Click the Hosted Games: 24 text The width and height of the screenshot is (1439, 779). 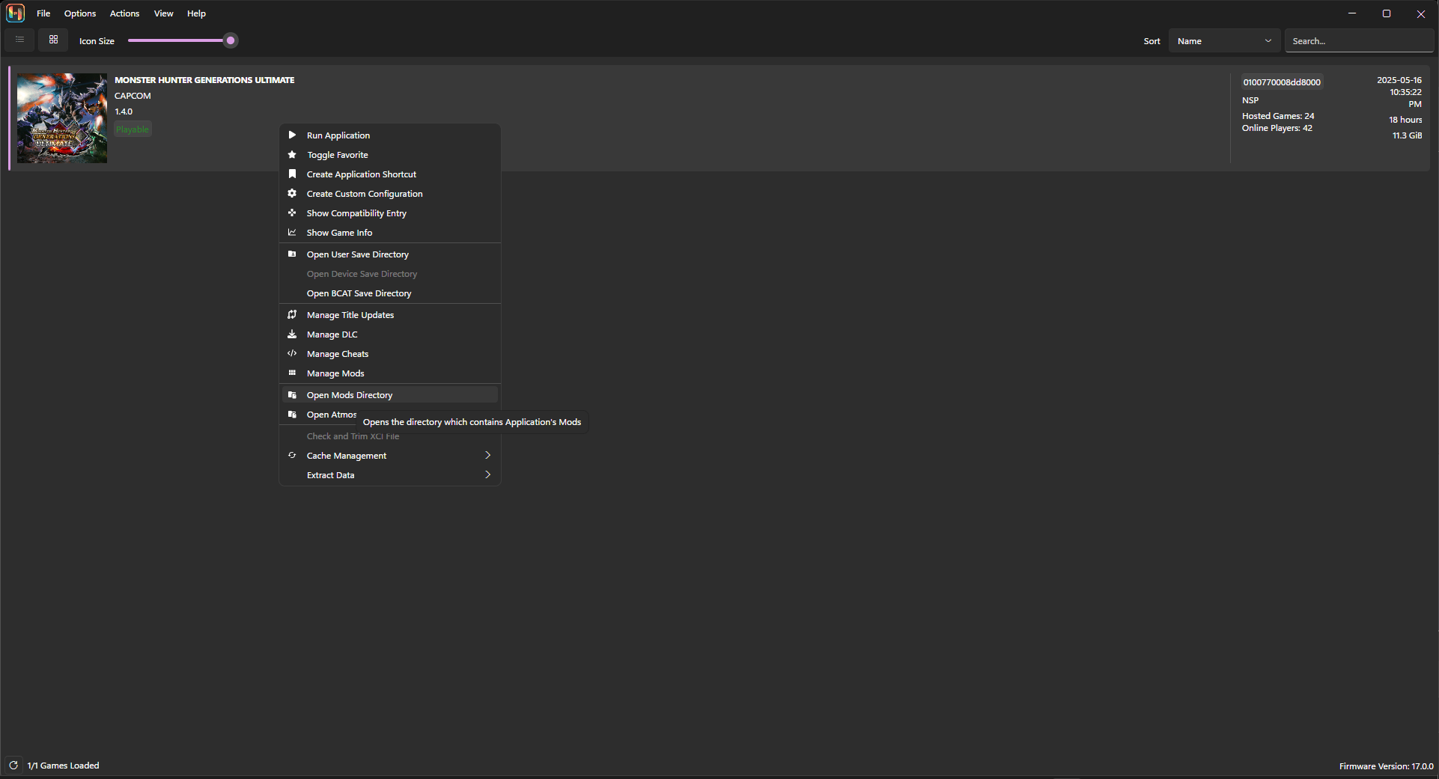pyautogui.click(x=1278, y=116)
